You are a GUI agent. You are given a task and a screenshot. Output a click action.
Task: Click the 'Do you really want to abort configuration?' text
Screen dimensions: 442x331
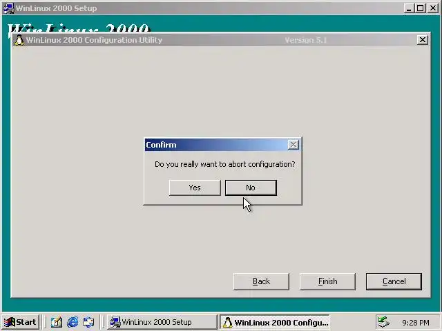coord(224,164)
